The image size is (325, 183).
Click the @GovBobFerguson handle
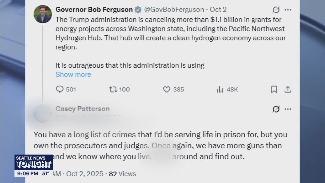pos(174,10)
